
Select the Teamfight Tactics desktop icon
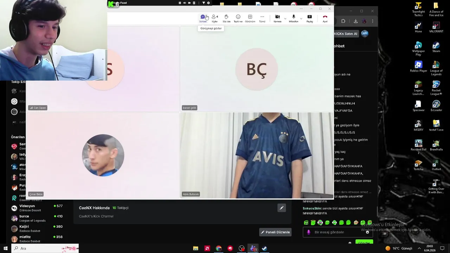click(x=418, y=9)
